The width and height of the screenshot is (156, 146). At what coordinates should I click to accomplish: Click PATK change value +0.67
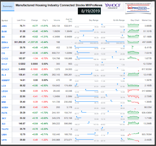35,113
